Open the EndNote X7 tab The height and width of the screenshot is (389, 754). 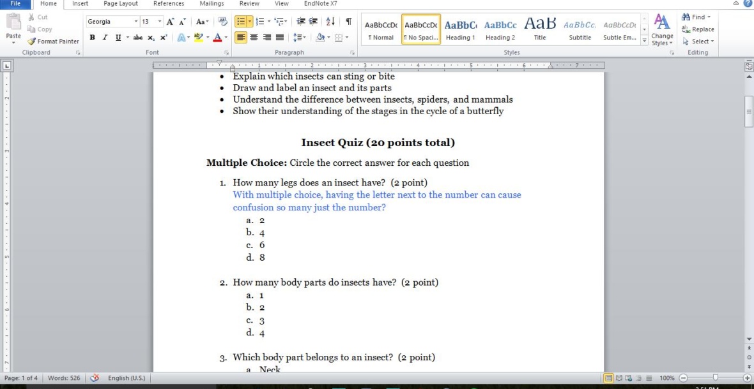point(320,4)
